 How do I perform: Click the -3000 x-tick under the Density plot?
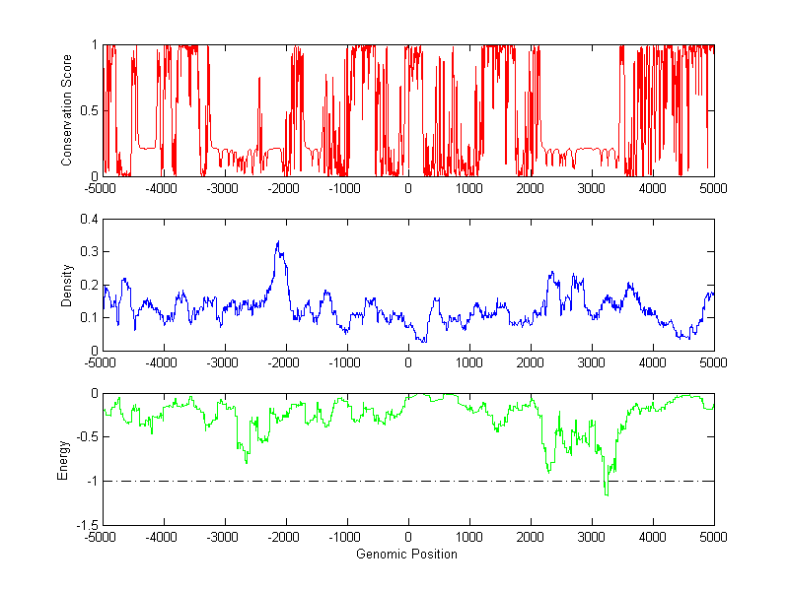[x=223, y=362]
